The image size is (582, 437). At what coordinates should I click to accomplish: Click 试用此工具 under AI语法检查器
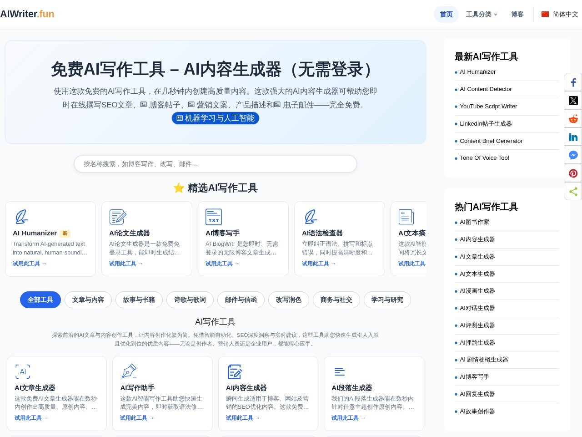pos(319,264)
